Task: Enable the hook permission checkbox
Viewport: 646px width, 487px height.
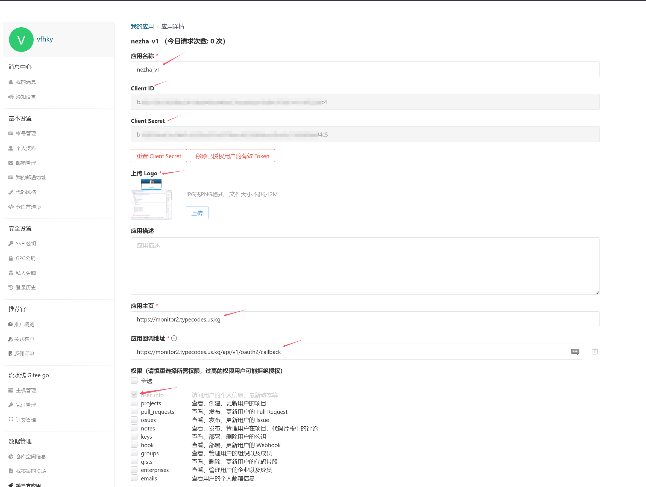Action: click(134, 445)
